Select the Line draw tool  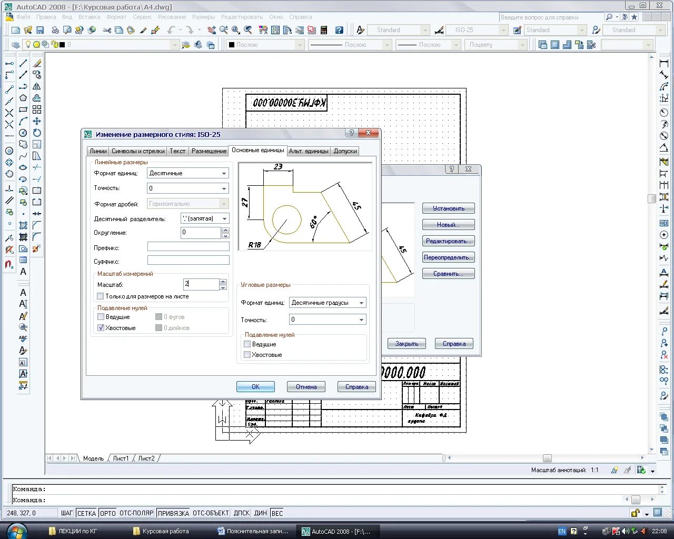pos(23,63)
